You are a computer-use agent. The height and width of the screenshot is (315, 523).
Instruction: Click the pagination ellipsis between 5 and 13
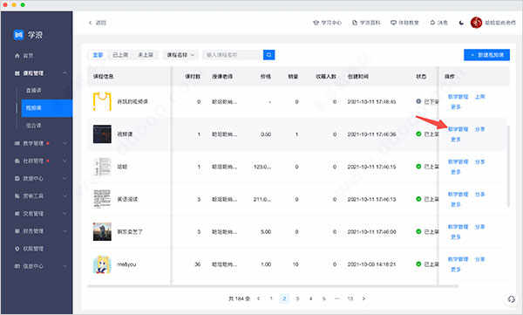(336, 298)
